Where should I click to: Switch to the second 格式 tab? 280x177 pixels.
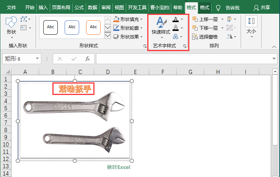(x=205, y=8)
